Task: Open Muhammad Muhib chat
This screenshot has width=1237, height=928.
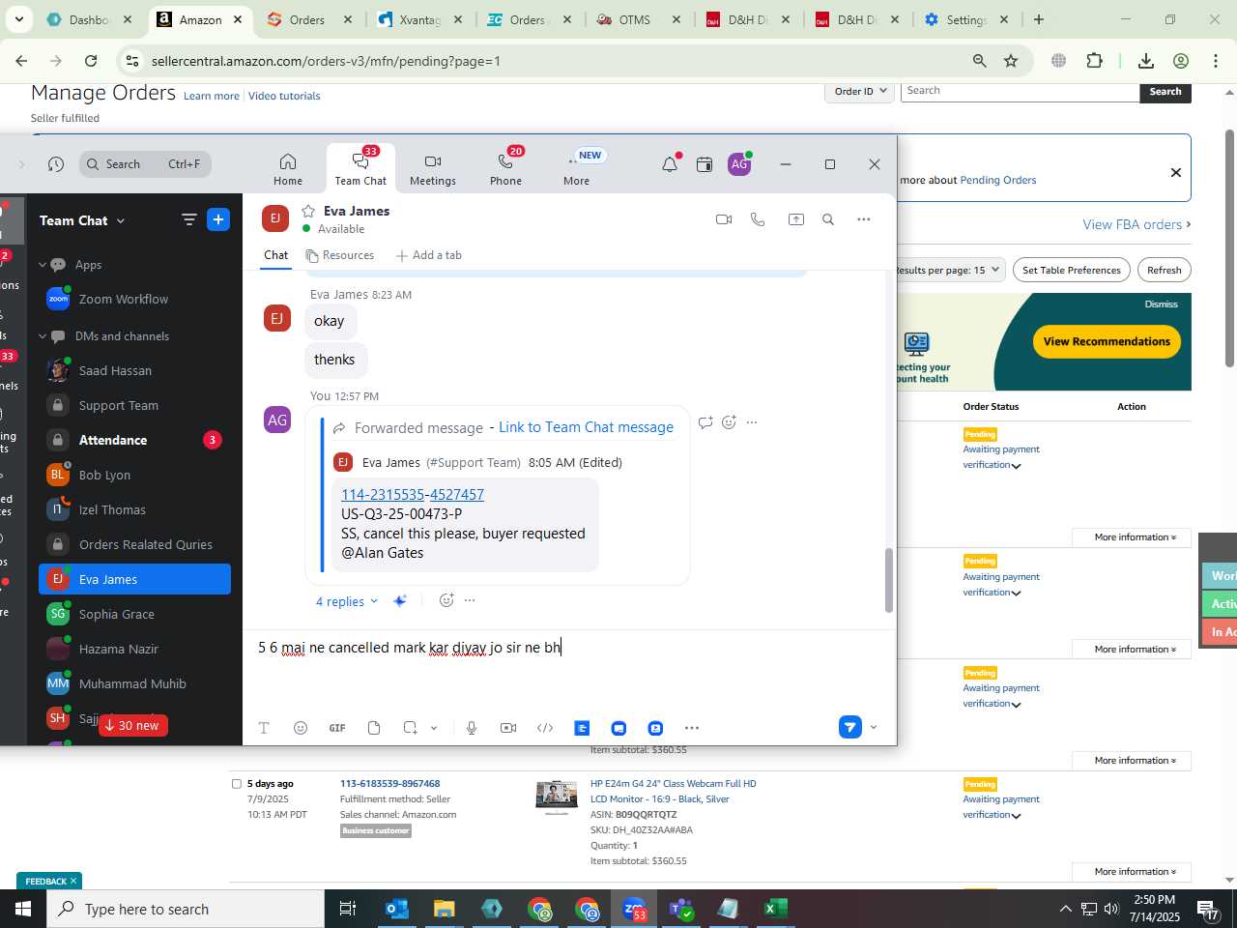Action: click(x=134, y=684)
